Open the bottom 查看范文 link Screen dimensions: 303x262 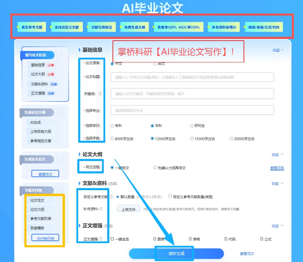(247, 254)
